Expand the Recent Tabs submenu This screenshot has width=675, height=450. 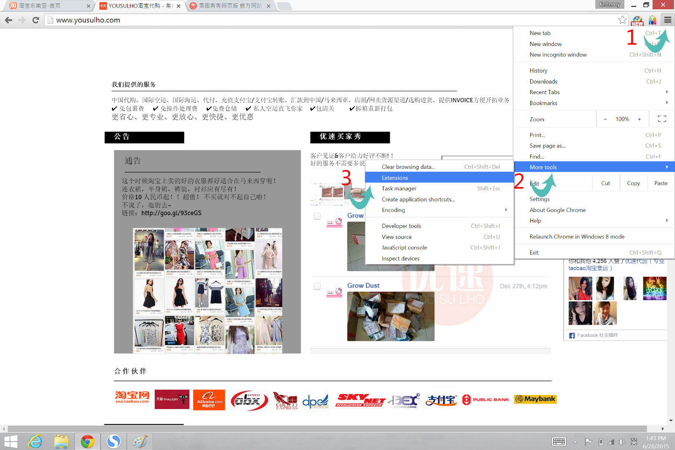pyautogui.click(x=594, y=92)
